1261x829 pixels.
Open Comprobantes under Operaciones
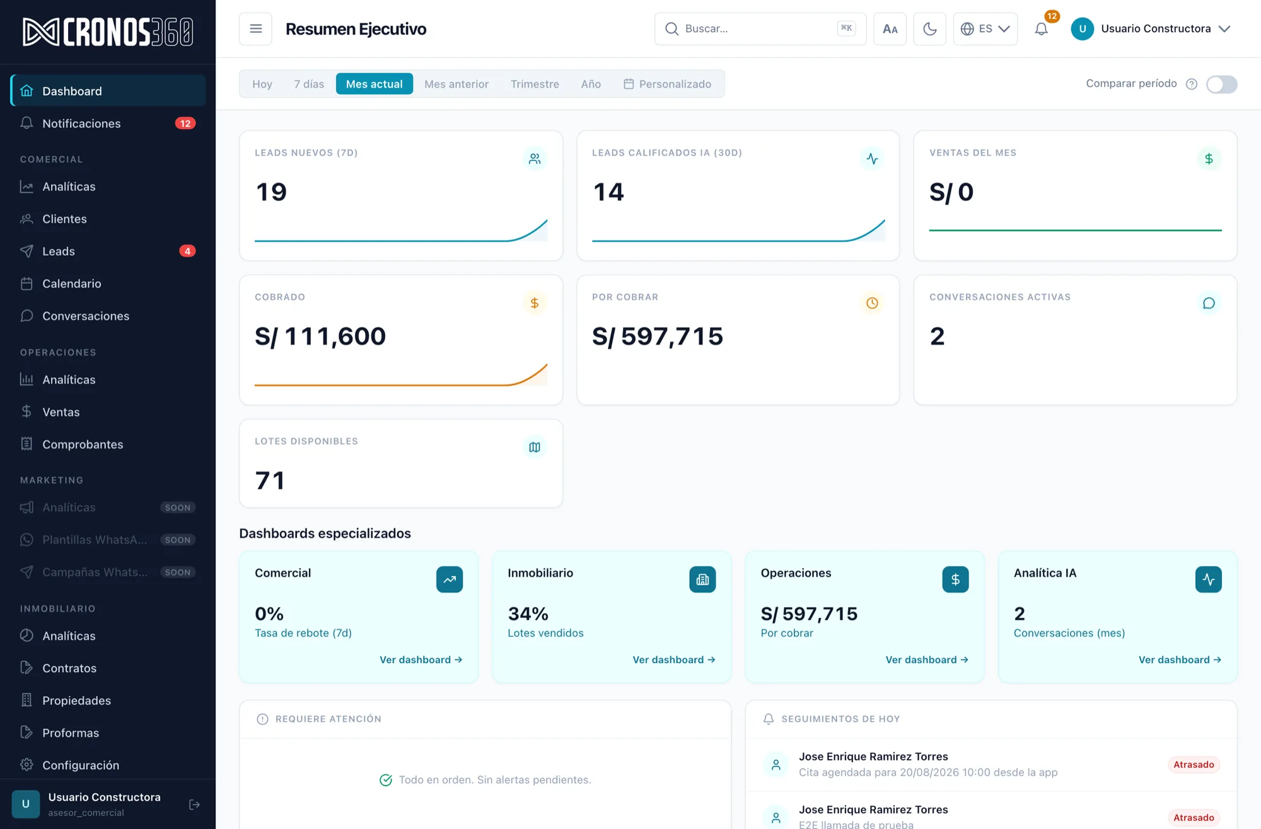[x=108, y=444]
